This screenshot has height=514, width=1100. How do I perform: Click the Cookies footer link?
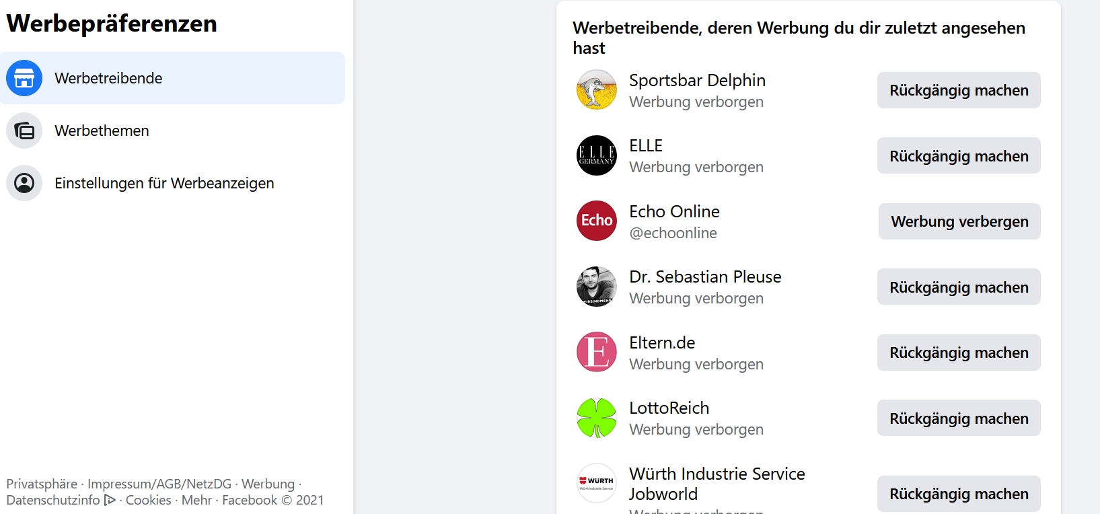(149, 500)
